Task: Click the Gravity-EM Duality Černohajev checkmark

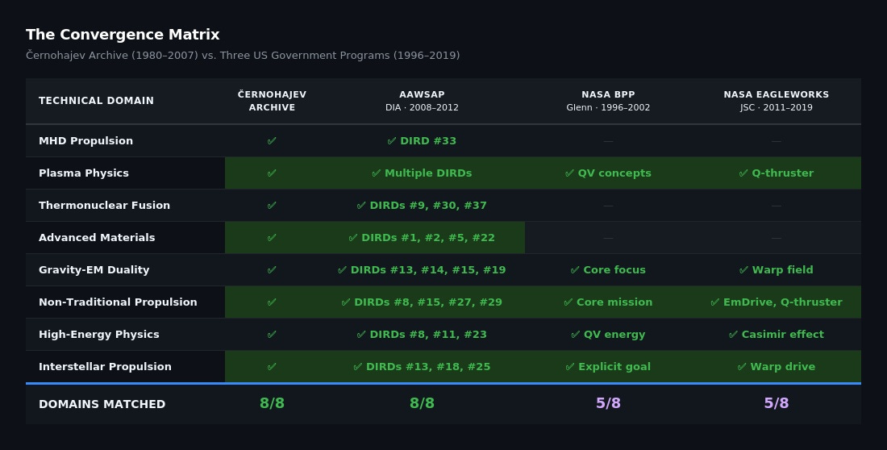Action: click(x=272, y=270)
